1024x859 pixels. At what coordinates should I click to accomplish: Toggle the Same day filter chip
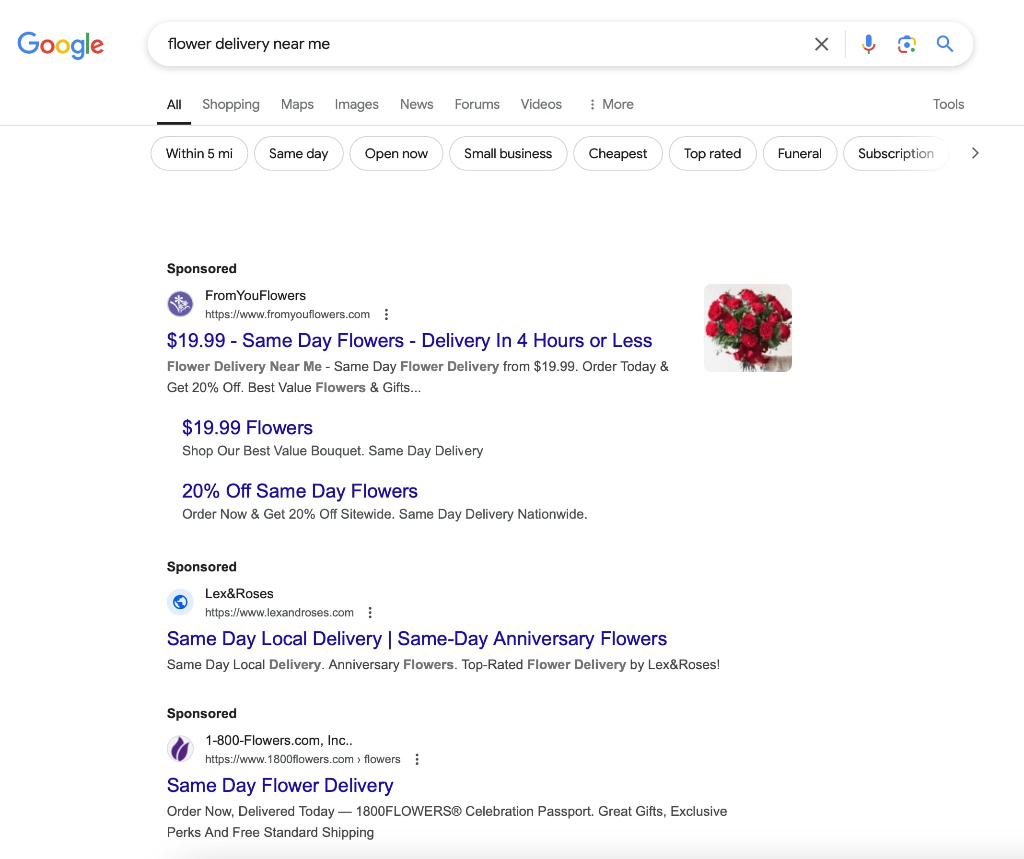coord(298,153)
